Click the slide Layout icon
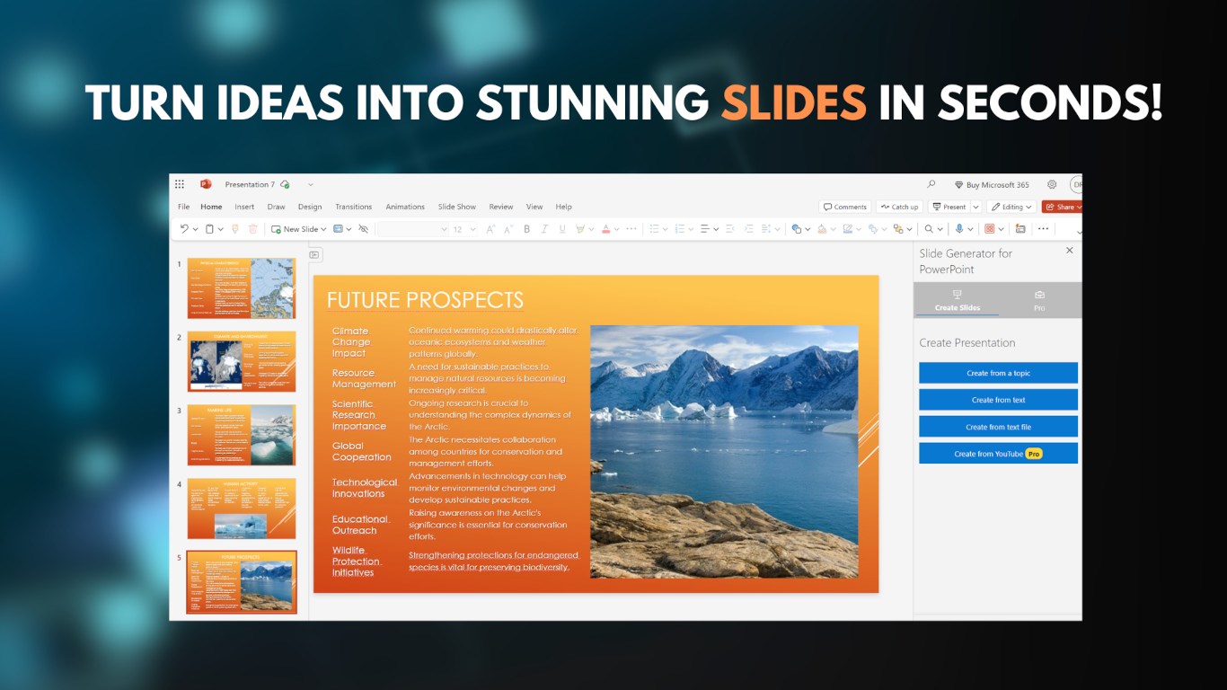The image size is (1227, 690). pos(338,229)
